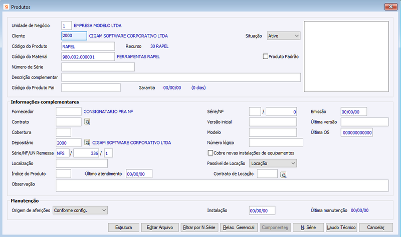Focus the Cobertura input field
The image size is (401, 237).
click(x=64, y=132)
